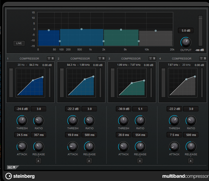Click band 1 upper frequency 84.3 Hz

click(x=34, y=65)
